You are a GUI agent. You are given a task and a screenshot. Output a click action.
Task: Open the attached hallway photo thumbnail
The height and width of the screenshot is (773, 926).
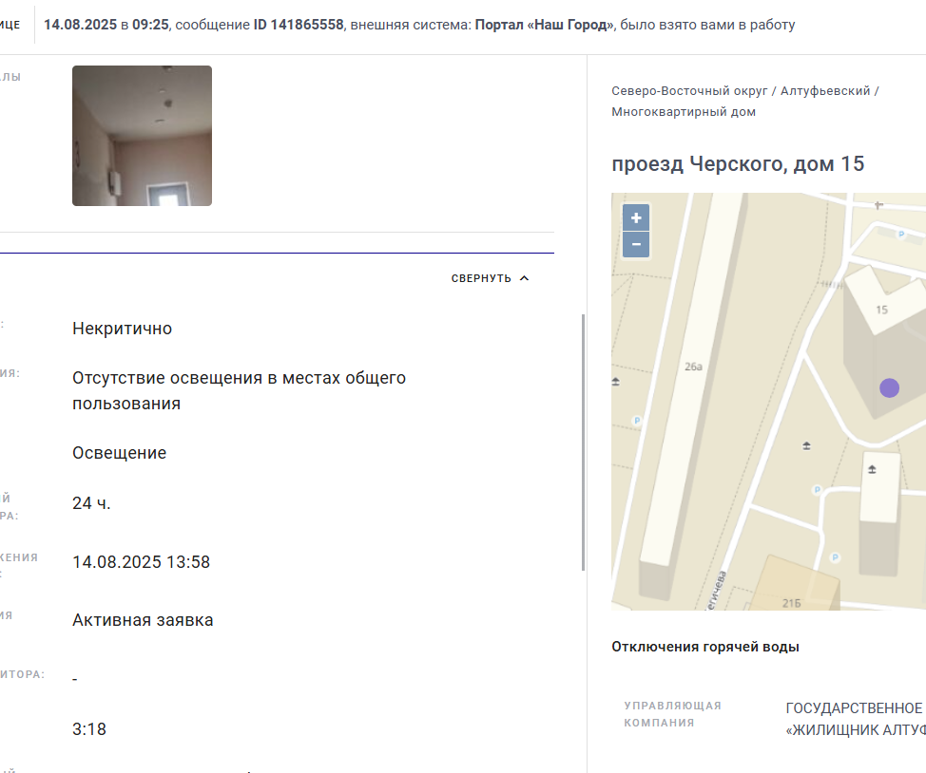click(x=142, y=136)
